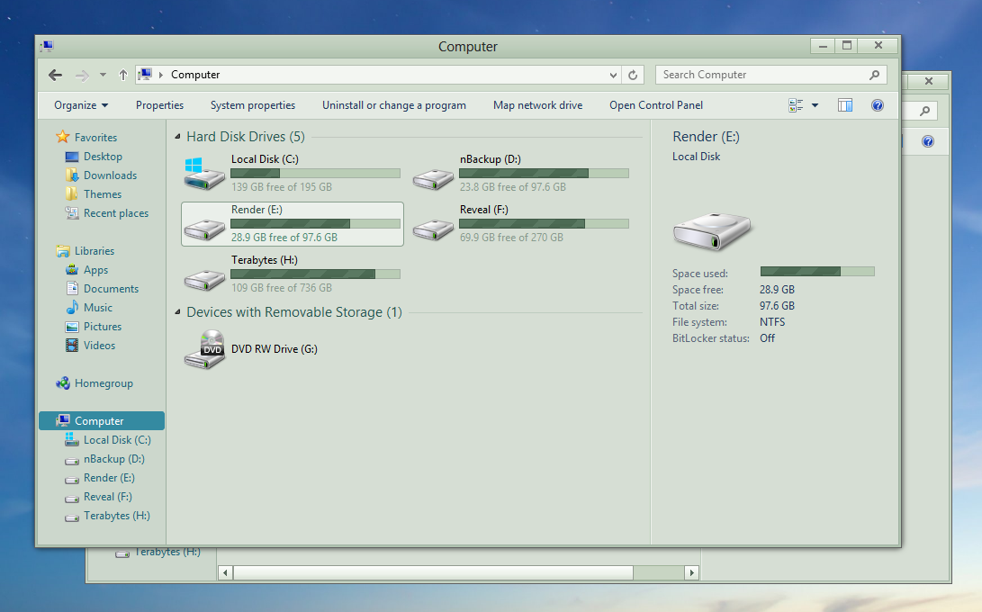Open the address bar dropdown
The height and width of the screenshot is (612, 982).
(x=613, y=75)
